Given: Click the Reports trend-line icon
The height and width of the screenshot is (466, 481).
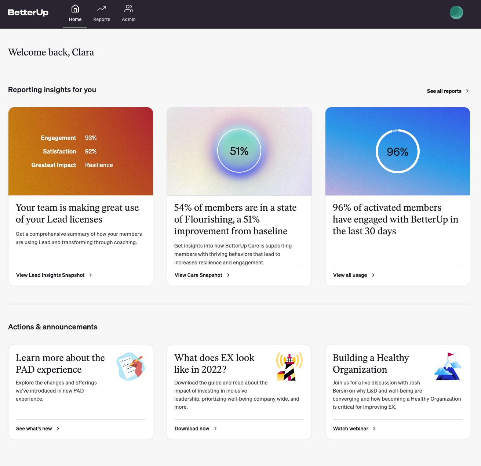Looking at the screenshot, I should pos(102,8).
